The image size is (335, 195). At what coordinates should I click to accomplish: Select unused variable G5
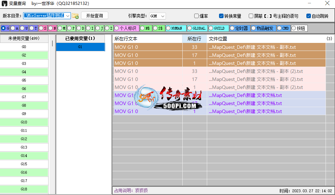(24, 80)
